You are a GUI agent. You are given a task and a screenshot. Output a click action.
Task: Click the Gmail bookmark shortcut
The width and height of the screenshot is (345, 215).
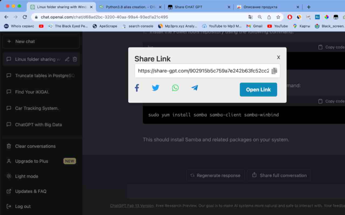[x=254, y=26]
